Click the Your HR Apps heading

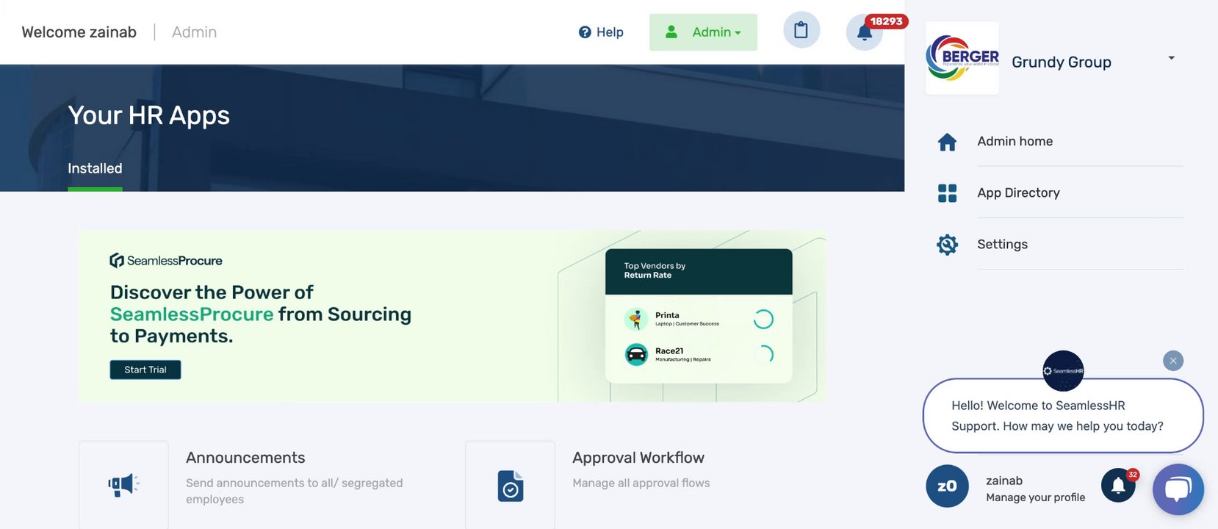148,115
